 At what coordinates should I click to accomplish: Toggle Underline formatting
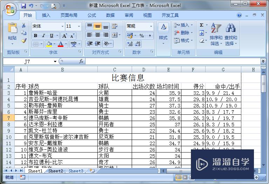51,36
